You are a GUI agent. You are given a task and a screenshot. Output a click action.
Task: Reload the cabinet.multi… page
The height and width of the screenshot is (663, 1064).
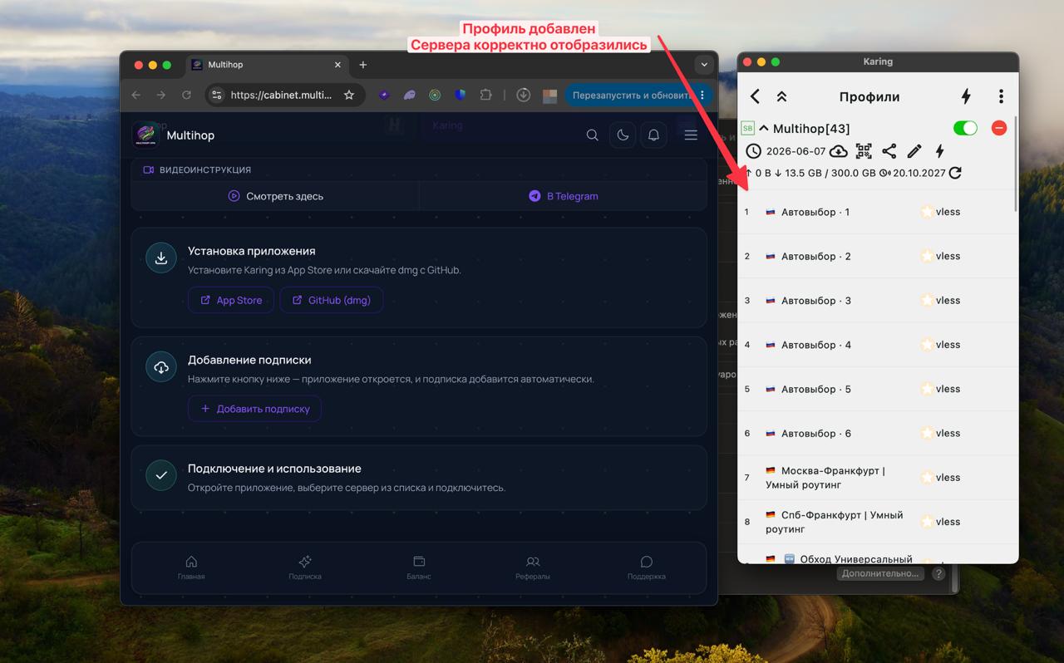(187, 96)
